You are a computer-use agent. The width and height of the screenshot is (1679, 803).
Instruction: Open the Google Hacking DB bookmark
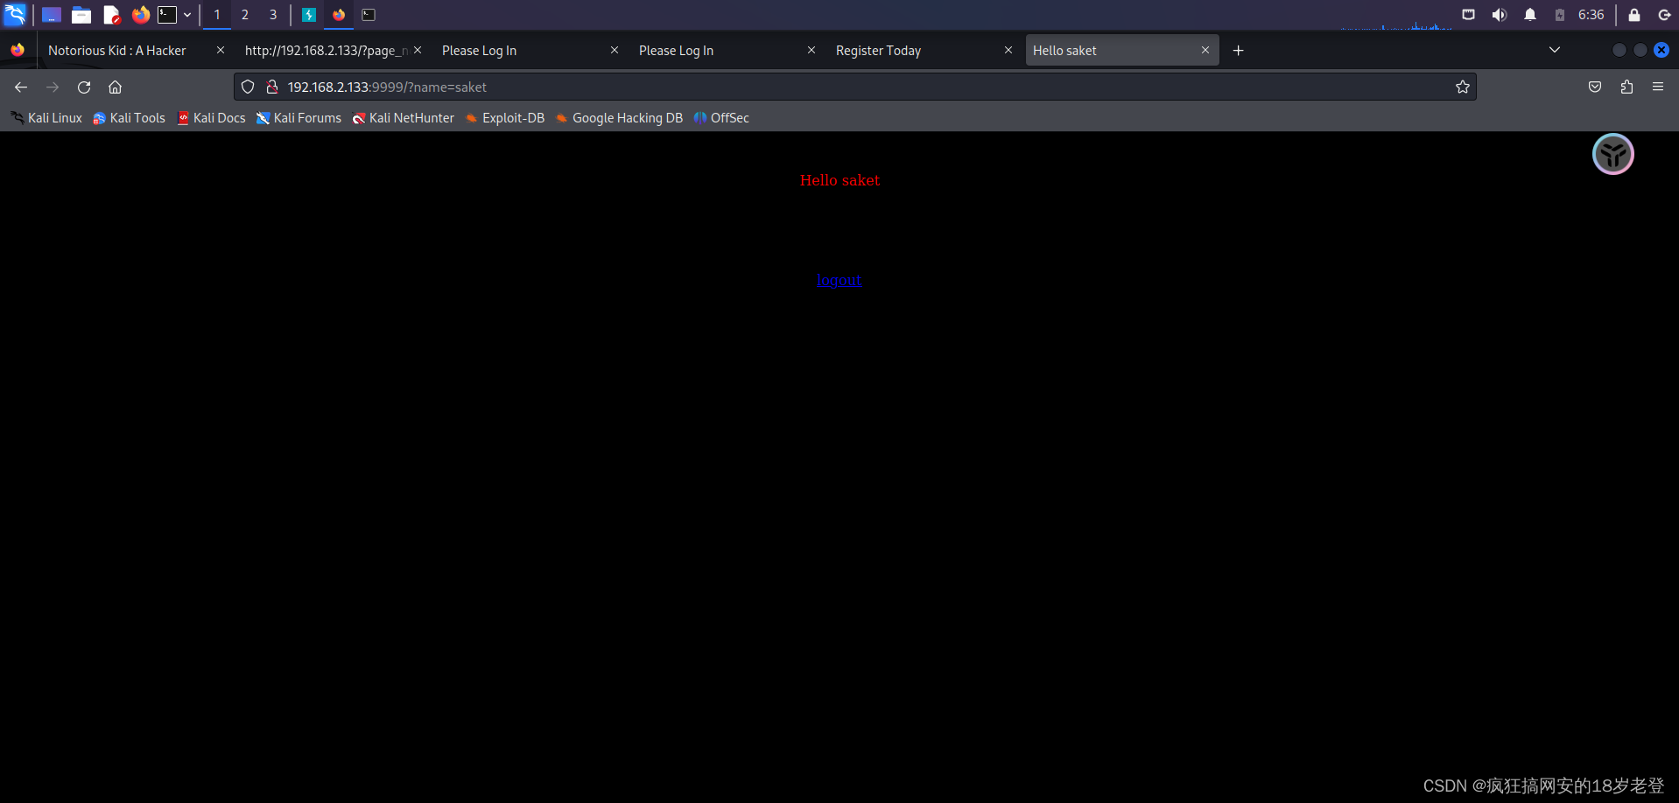(619, 118)
